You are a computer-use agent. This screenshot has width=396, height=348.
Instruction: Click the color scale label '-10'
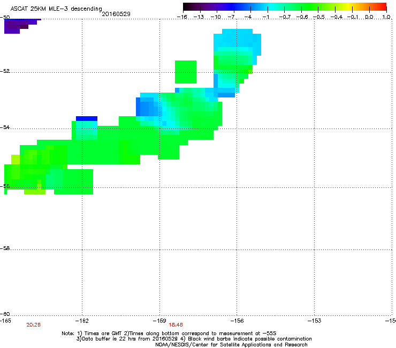pos(216,17)
